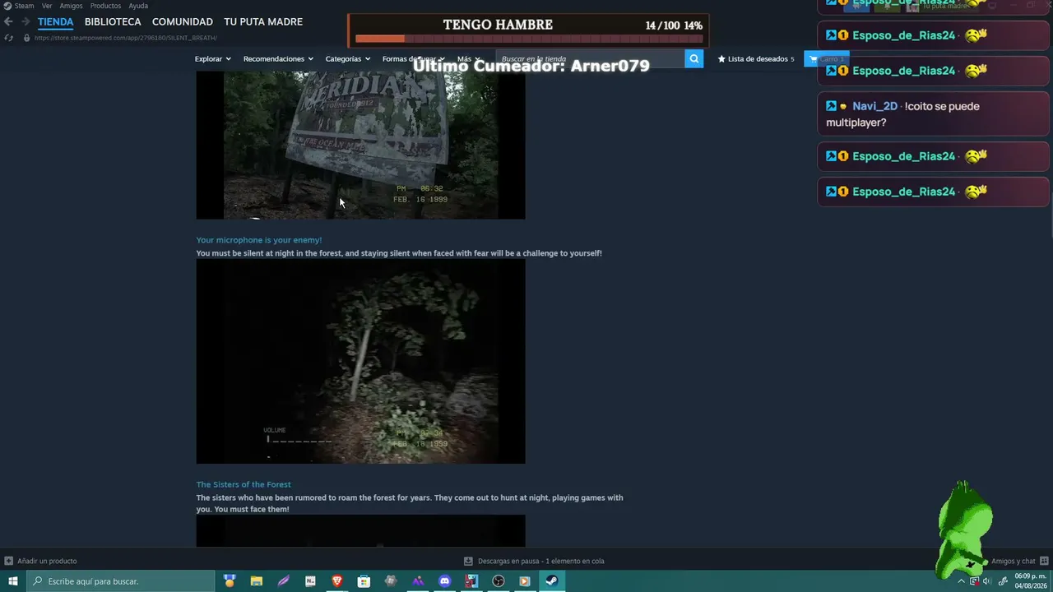Open the Ver menu
1053x592 pixels.
47,6
